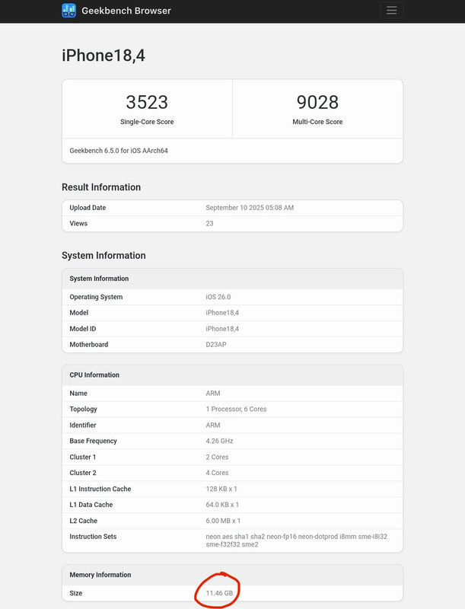Click the Single-Core Score label
Viewport: 465px width, 609px height.
[147, 122]
